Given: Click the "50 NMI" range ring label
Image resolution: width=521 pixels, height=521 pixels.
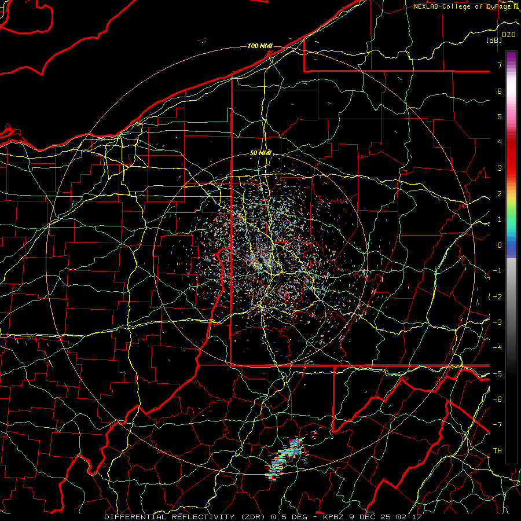Looking at the screenshot, I should [260, 153].
